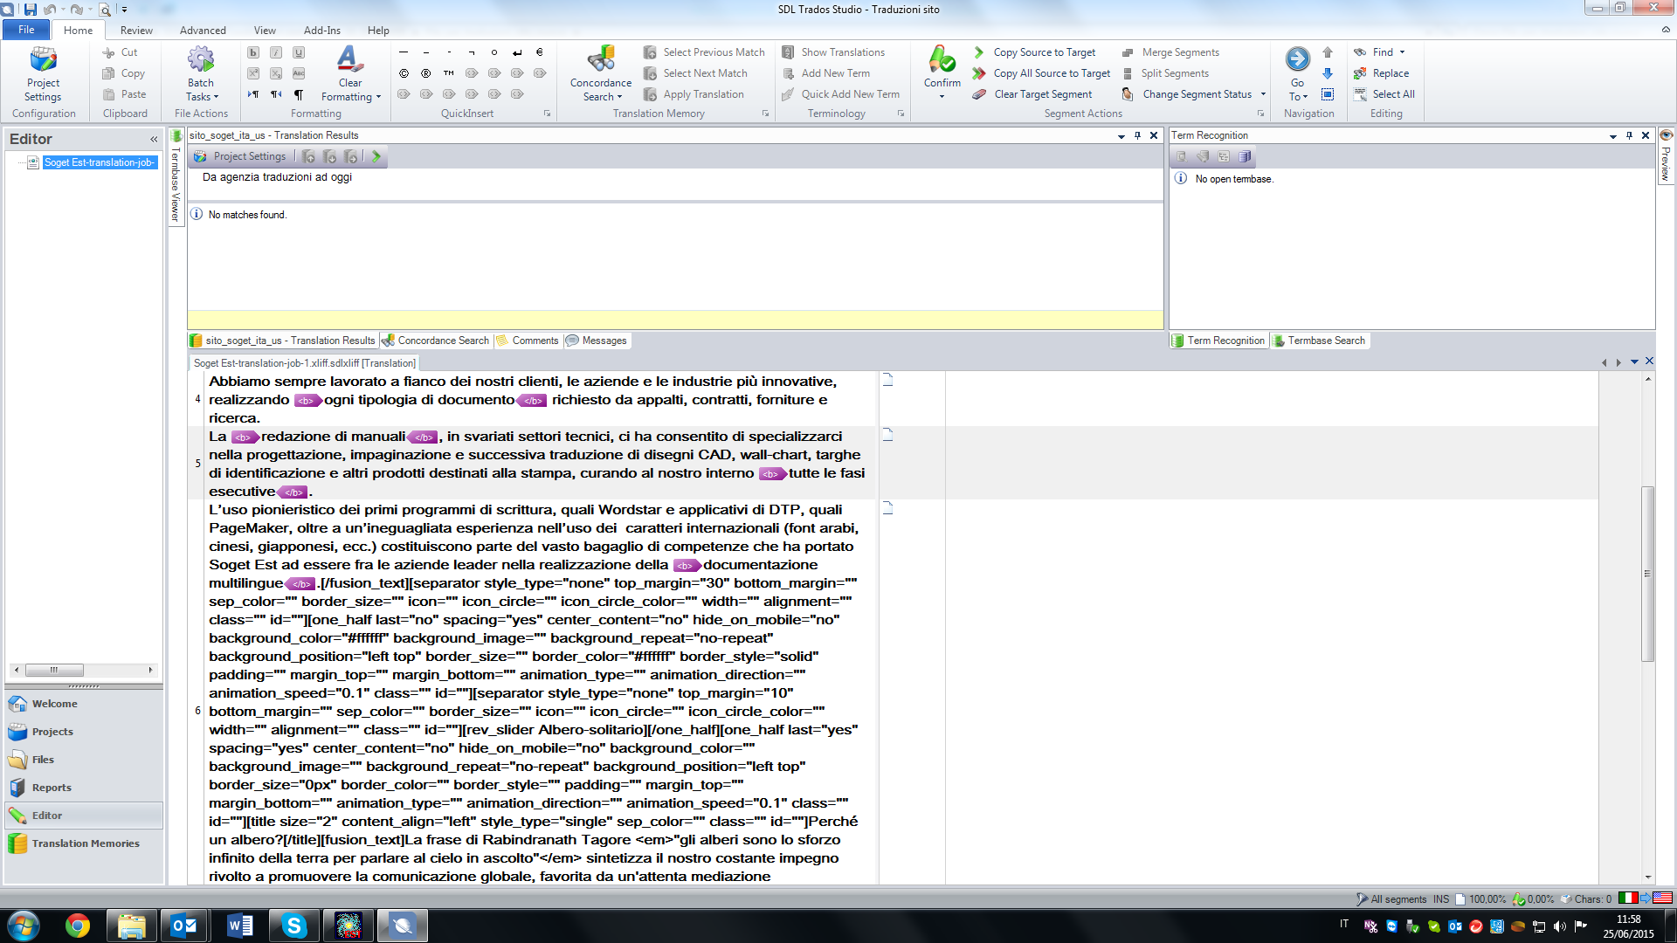Toggle superscript formatting button
The image size is (1677, 943).
click(x=253, y=73)
